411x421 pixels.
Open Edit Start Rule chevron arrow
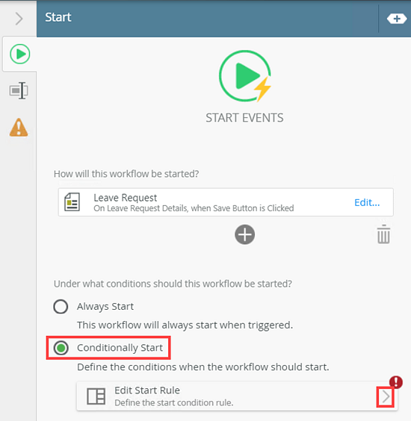(x=386, y=397)
